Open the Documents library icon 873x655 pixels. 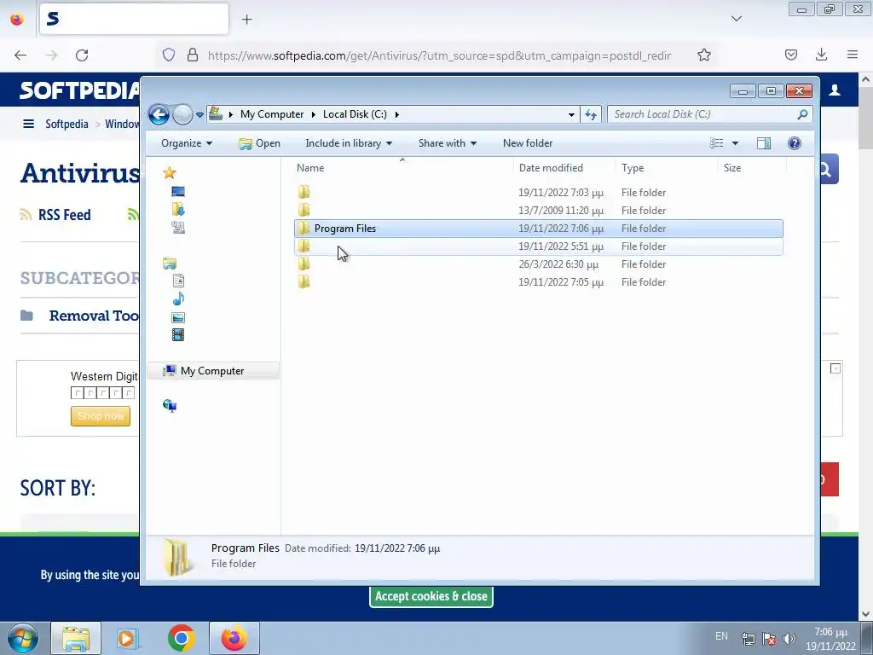click(178, 281)
